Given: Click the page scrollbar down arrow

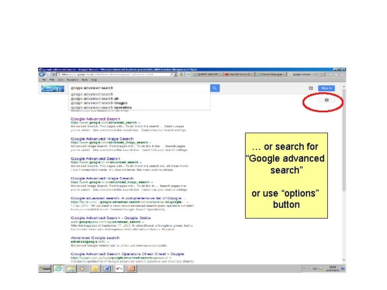Looking at the screenshot, I should click(344, 260).
